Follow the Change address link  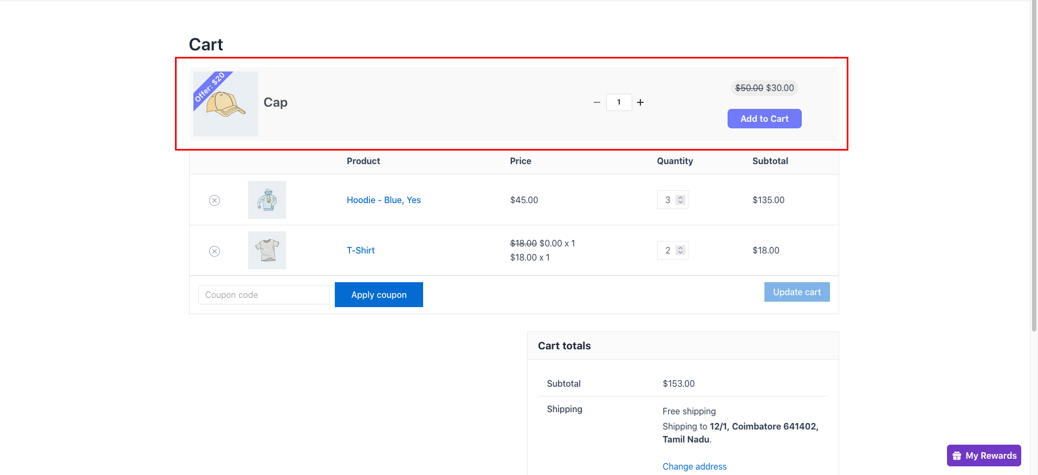tap(695, 466)
